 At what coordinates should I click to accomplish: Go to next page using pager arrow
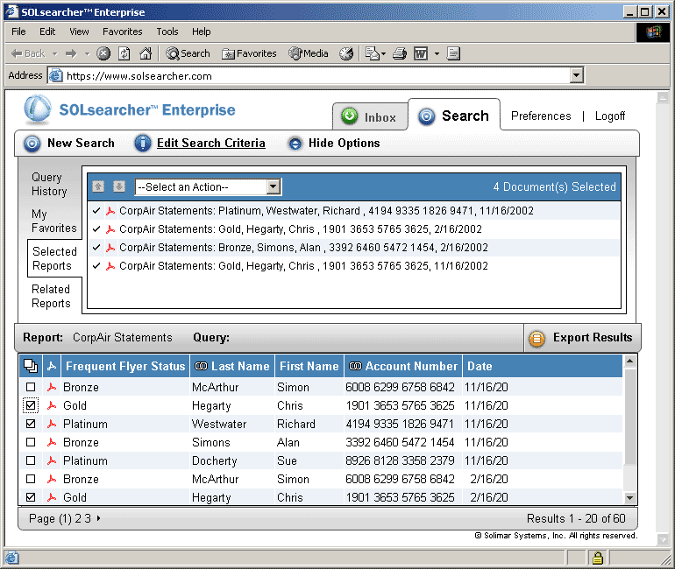pyautogui.click(x=98, y=518)
